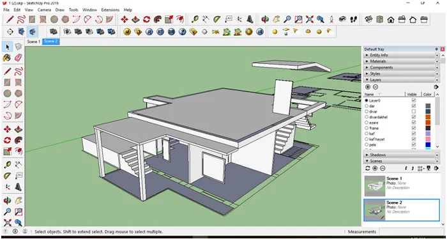This screenshot has width=447, height=239.
Task: Delete layer with minus button
Action: click(375, 87)
